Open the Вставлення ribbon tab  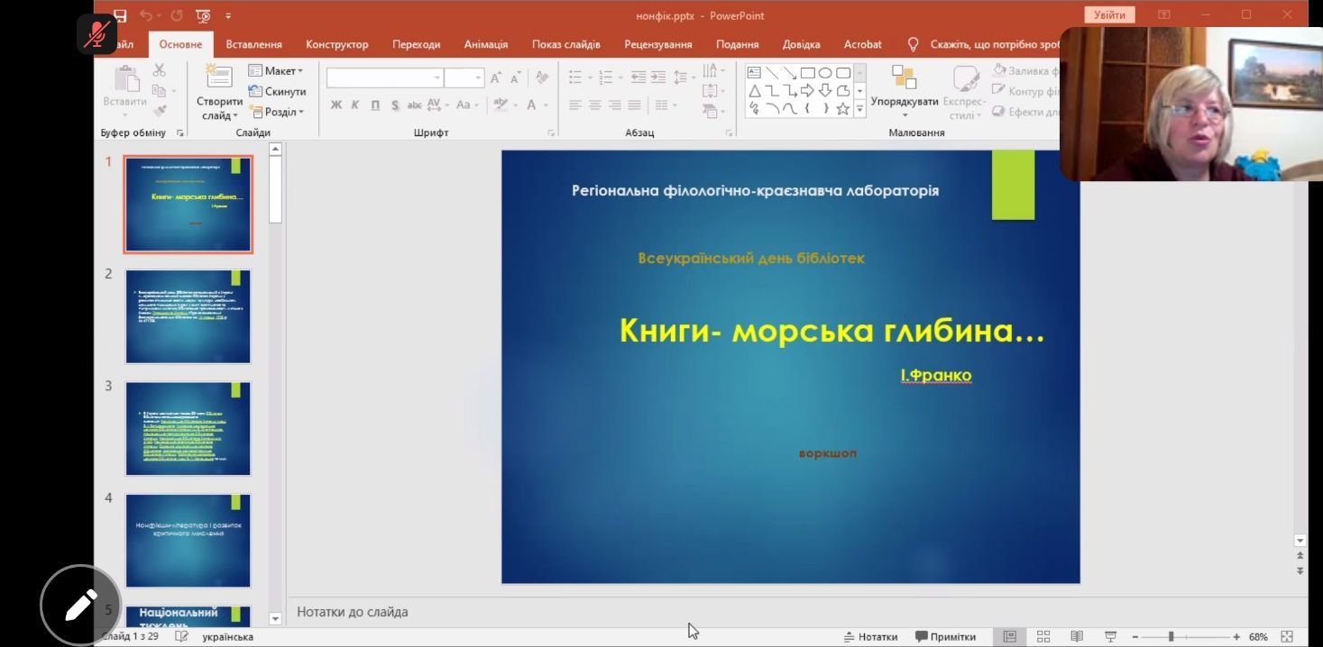(253, 44)
